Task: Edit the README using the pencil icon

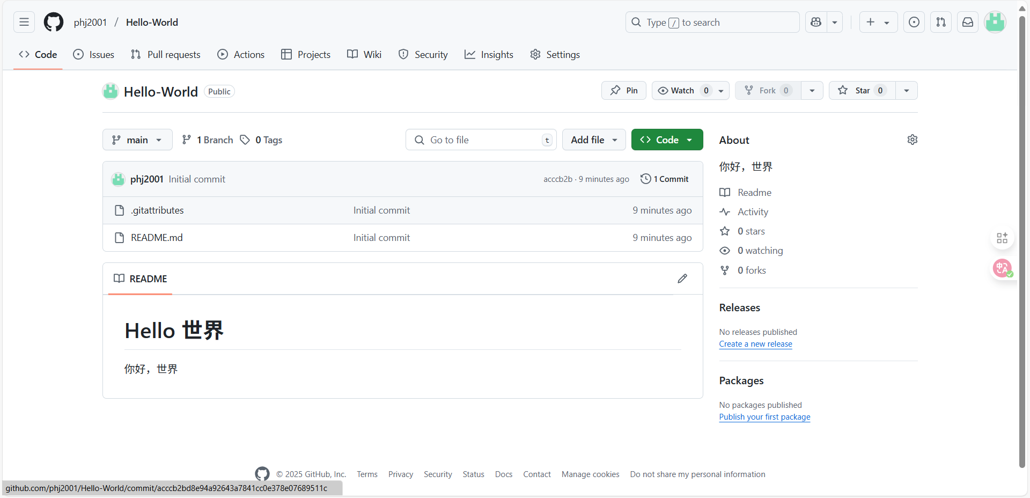Action: coord(682,279)
